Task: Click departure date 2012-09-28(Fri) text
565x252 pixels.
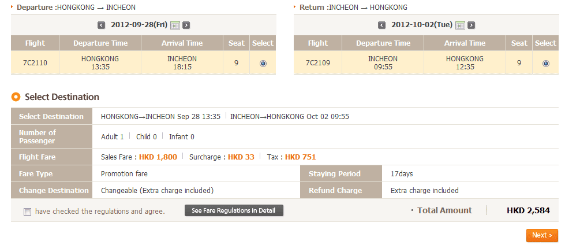Action: click(x=138, y=25)
